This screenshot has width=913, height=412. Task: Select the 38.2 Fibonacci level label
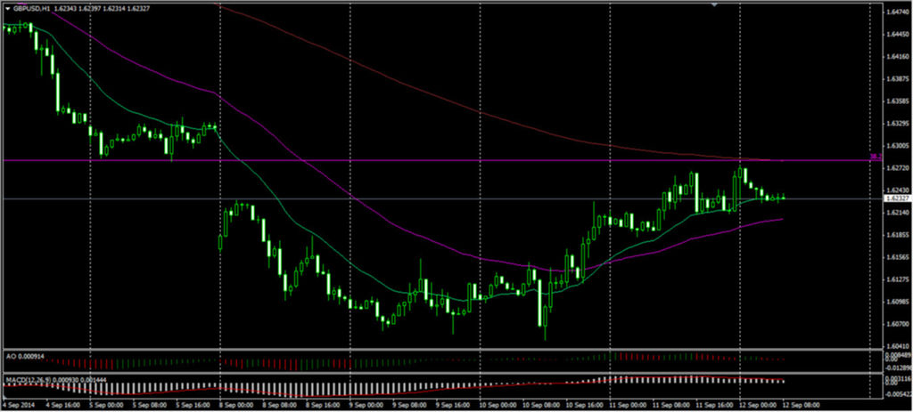click(874, 157)
